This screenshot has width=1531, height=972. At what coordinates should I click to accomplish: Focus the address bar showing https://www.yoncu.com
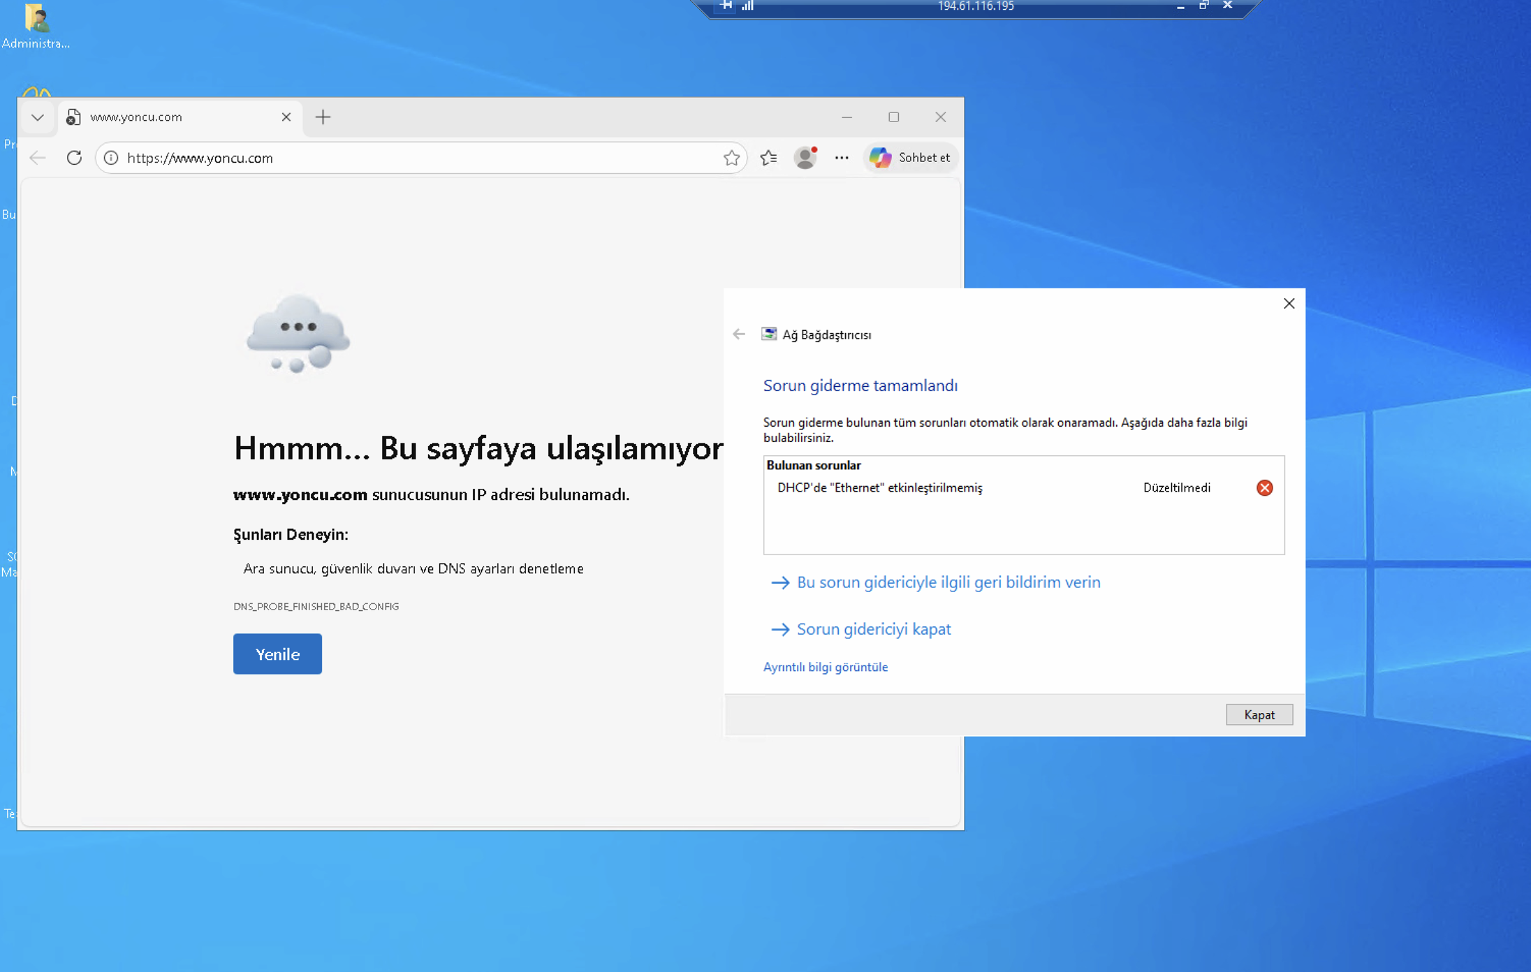pyautogui.click(x=421, y=159)
